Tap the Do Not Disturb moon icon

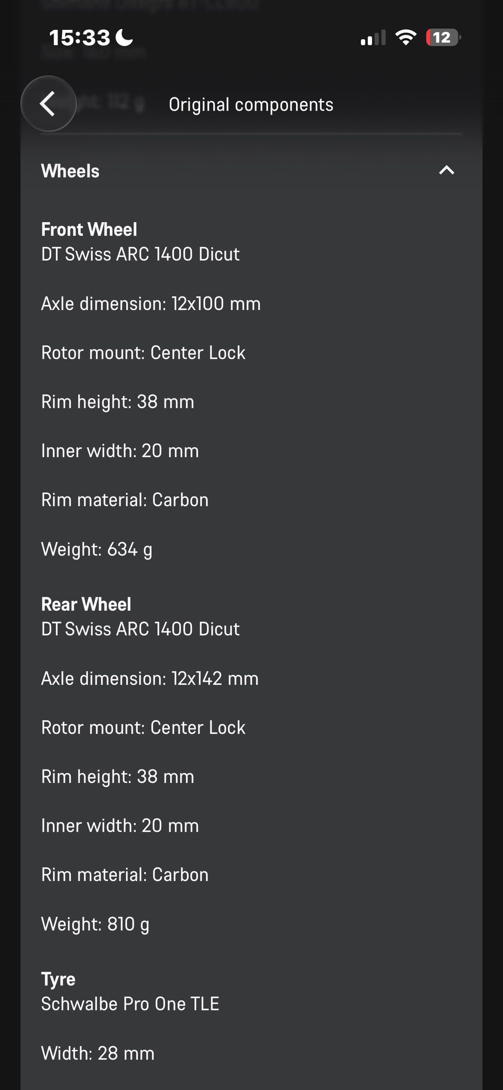(x=124, y=37)
